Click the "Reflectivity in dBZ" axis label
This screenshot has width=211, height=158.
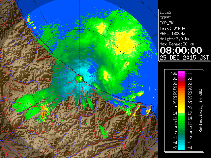pyautogui.click(x=200, y=111)
